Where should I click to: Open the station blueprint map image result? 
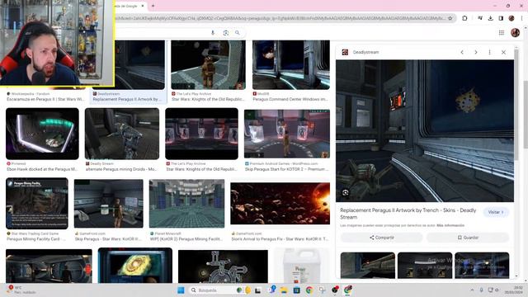[223, 266]
